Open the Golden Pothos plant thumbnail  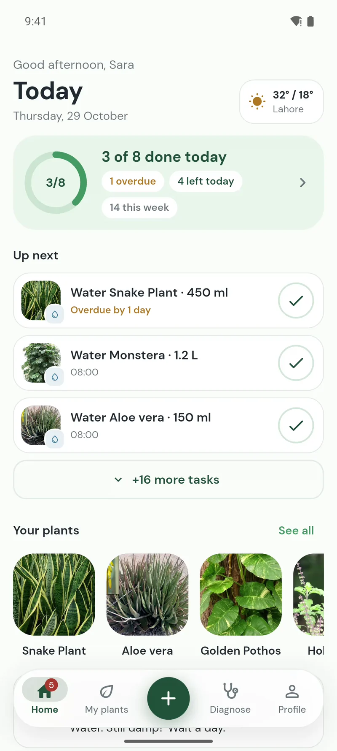(x=241, y=594)
